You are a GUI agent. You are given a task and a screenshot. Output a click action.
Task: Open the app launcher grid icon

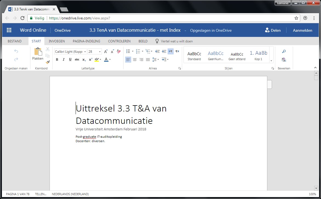click(9, 30)
